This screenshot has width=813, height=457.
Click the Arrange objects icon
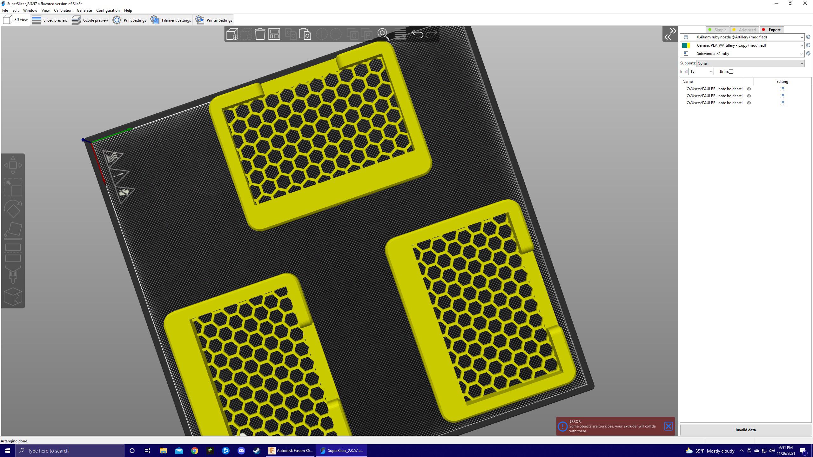point(274,34)
